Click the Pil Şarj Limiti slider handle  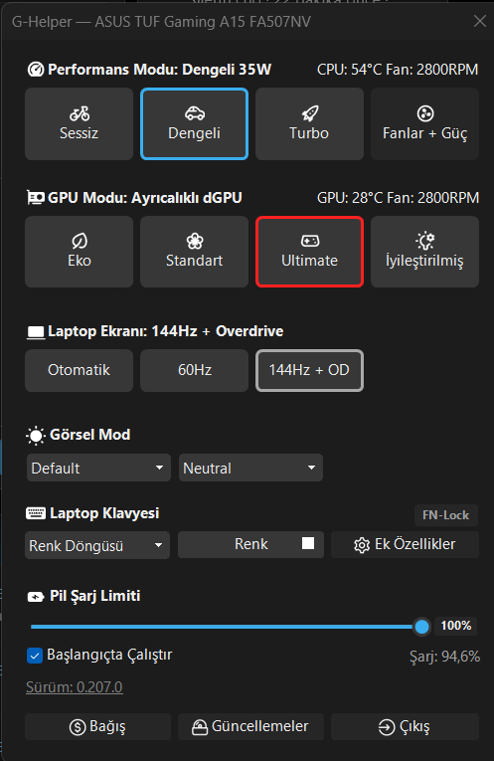pyautogui.click(x=421, y=627)
